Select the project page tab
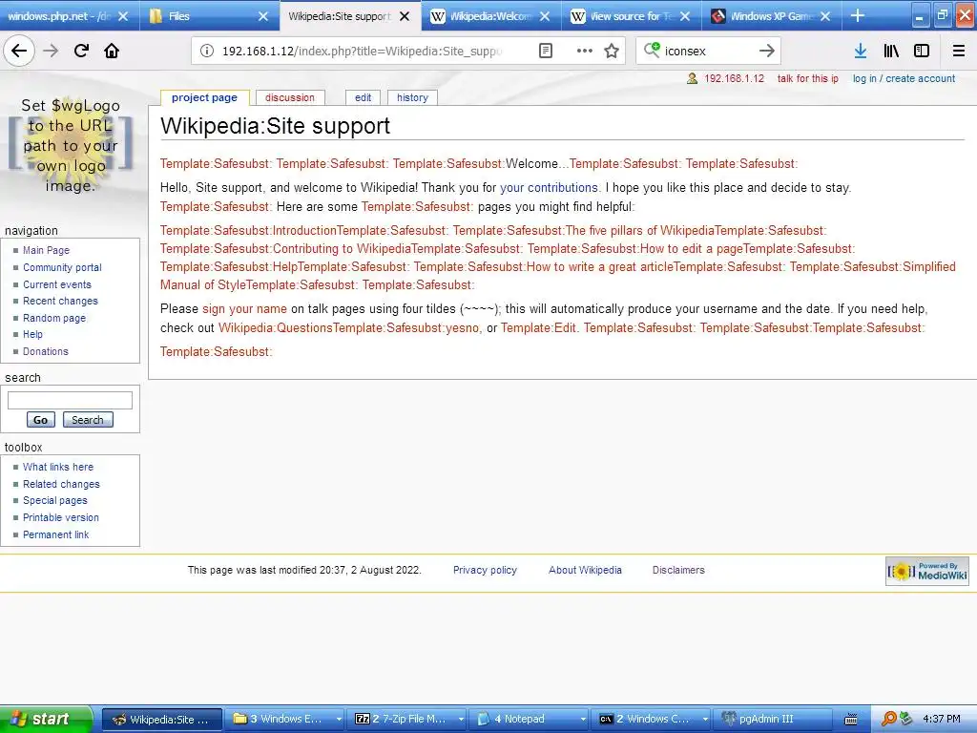The width and height of the screenshot is (977, 733). [x=204, y=98]
